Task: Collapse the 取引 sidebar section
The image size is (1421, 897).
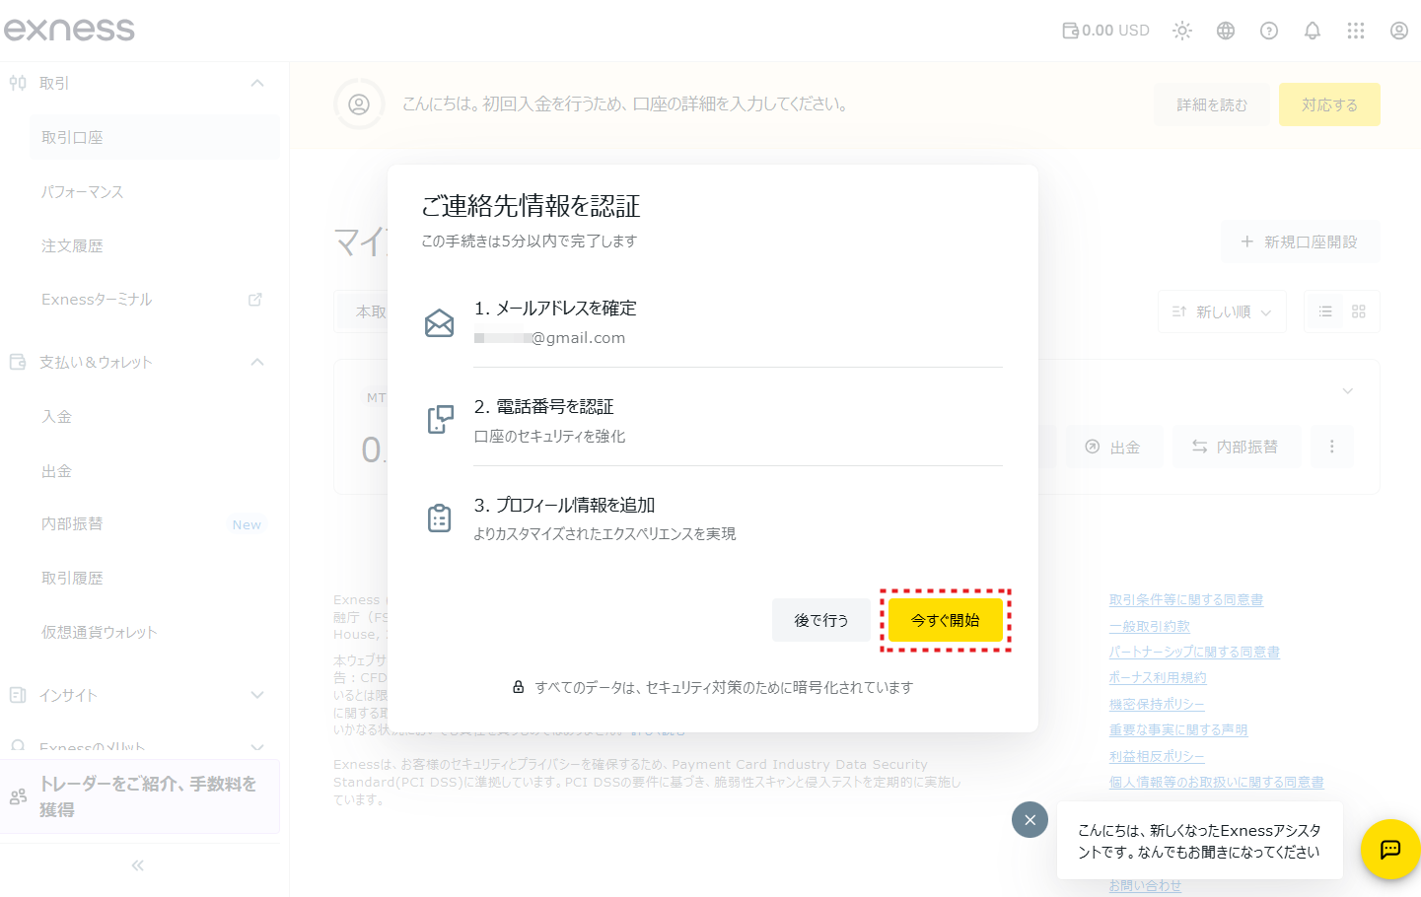Action: pos(257,83)
